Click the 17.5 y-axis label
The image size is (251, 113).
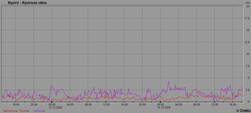(x=247, y=18)
